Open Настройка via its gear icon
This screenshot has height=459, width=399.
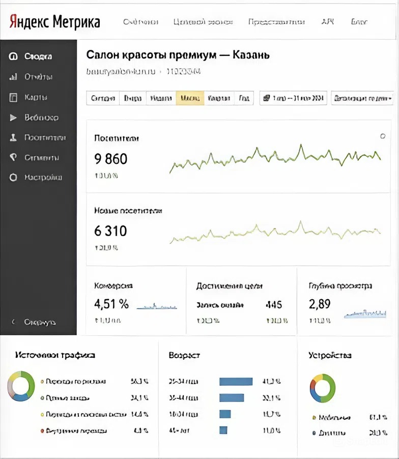click(14, 178)
